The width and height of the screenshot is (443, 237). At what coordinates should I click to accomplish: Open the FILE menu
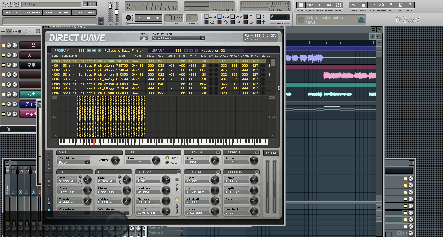coord(8,12)
